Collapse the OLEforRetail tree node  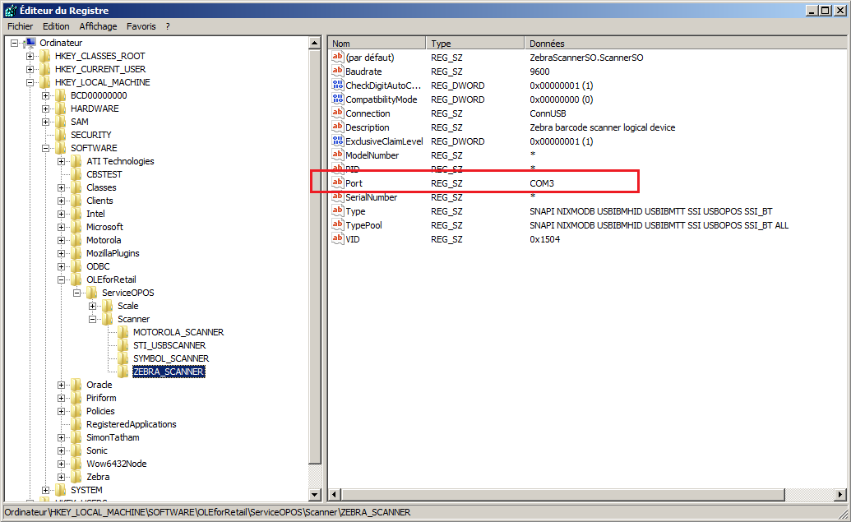(x=62, y=279)
